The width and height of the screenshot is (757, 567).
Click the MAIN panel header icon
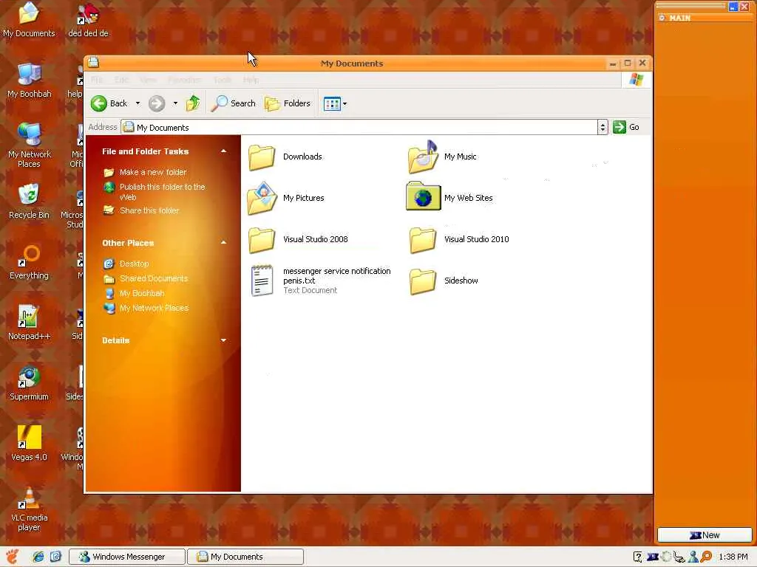(x=662, y=18)
